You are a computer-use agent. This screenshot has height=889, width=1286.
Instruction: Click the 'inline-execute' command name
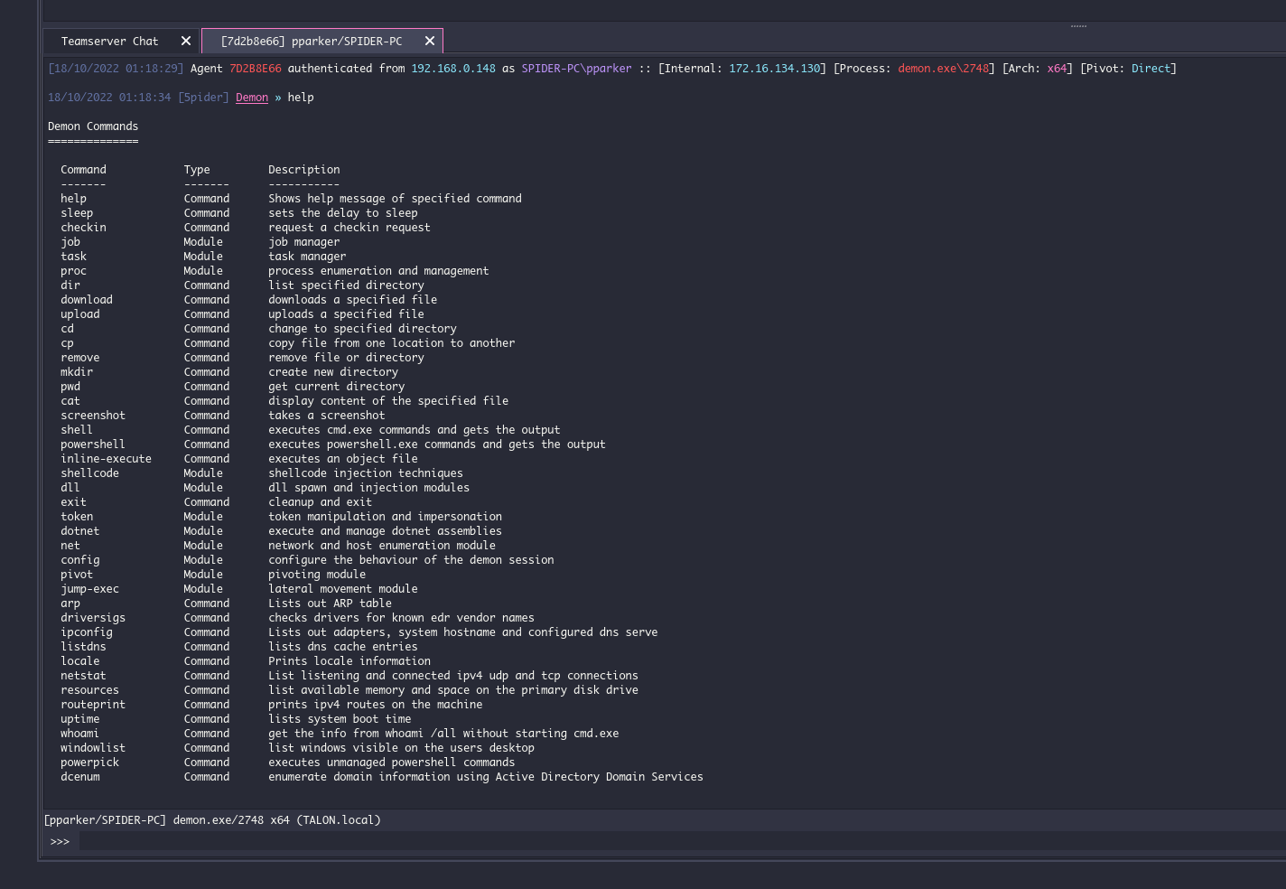coord(106,459)
